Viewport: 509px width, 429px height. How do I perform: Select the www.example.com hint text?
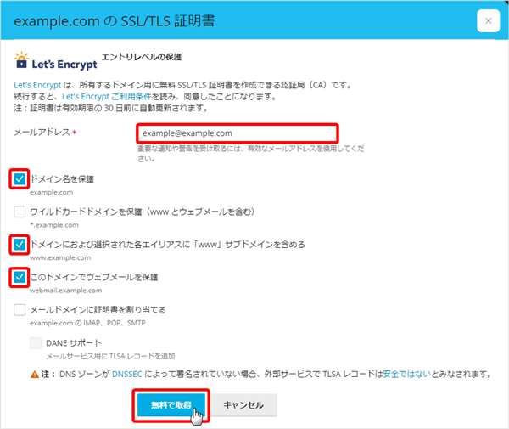(x=60, y=257)
